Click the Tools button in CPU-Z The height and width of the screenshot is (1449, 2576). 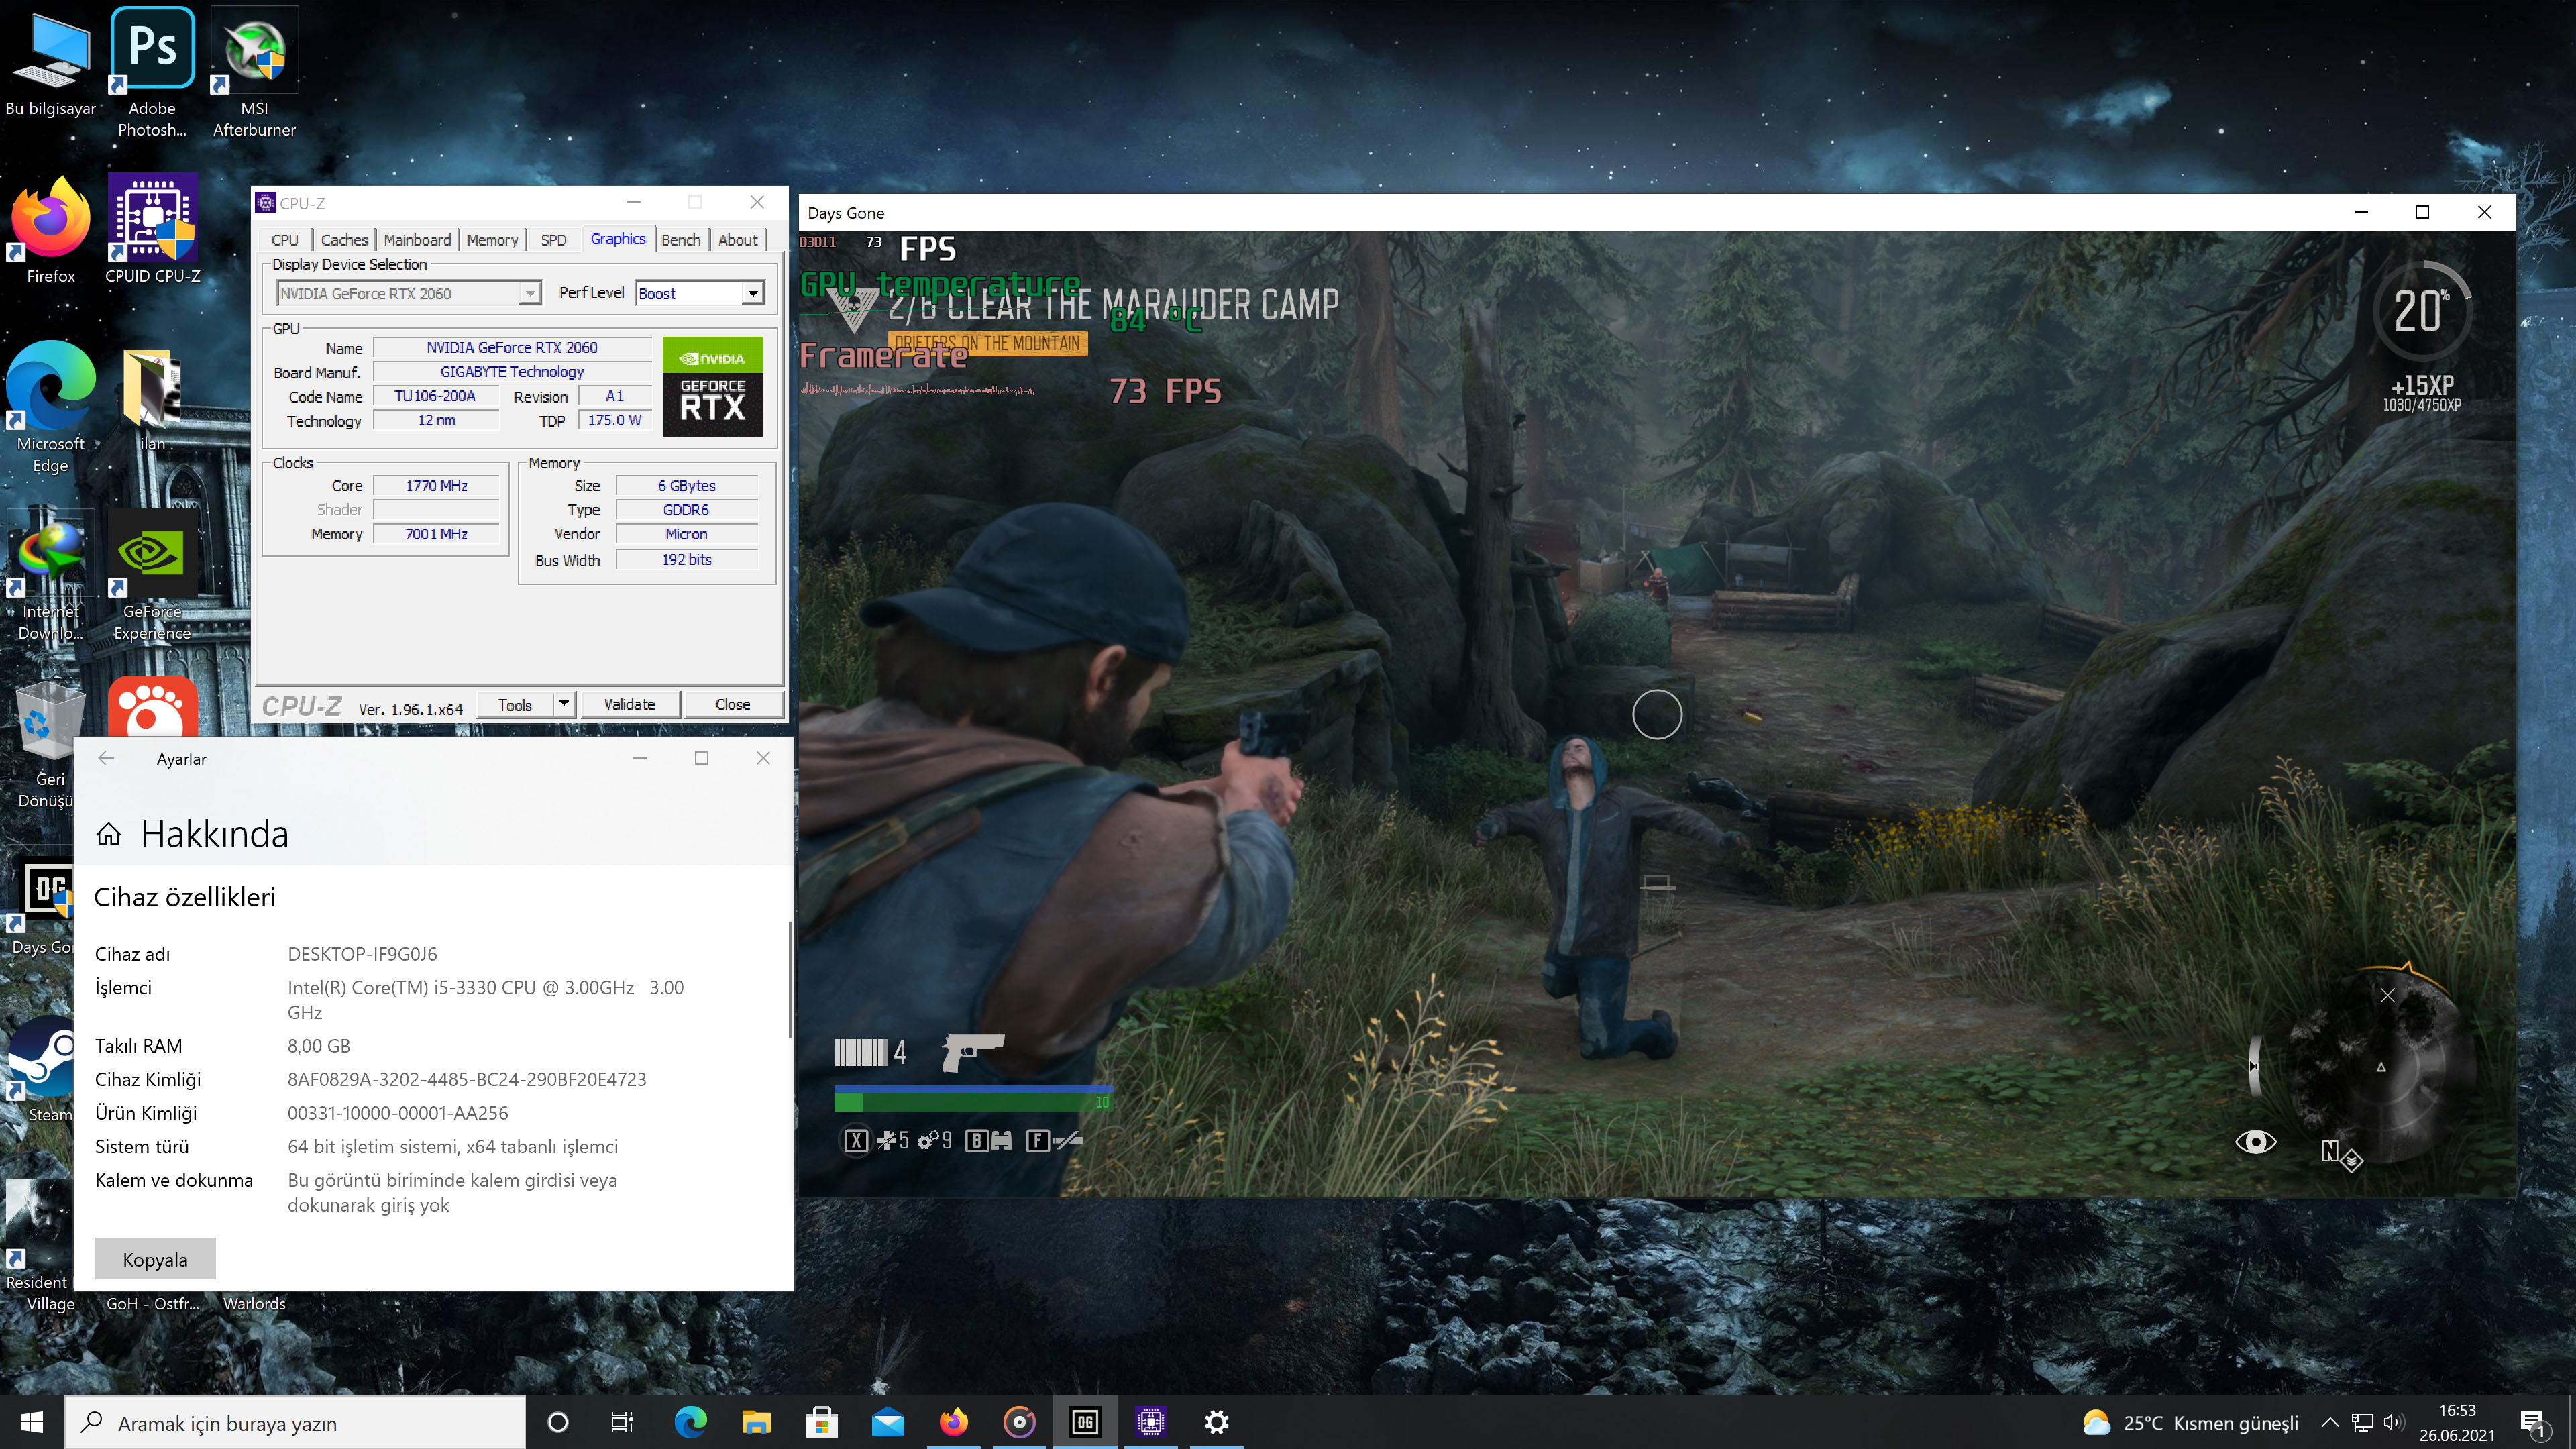515,704
